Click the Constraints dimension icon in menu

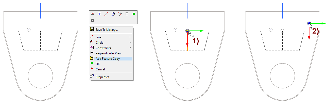(92, 48)
